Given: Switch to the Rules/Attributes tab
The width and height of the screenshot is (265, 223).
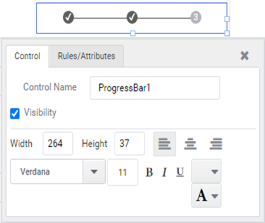Looking at the screenshot, I should point(86,56).
